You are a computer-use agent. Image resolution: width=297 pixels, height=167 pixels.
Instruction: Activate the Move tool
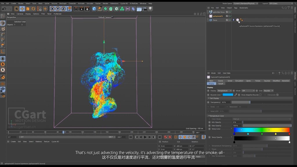(x=22, y=9)
